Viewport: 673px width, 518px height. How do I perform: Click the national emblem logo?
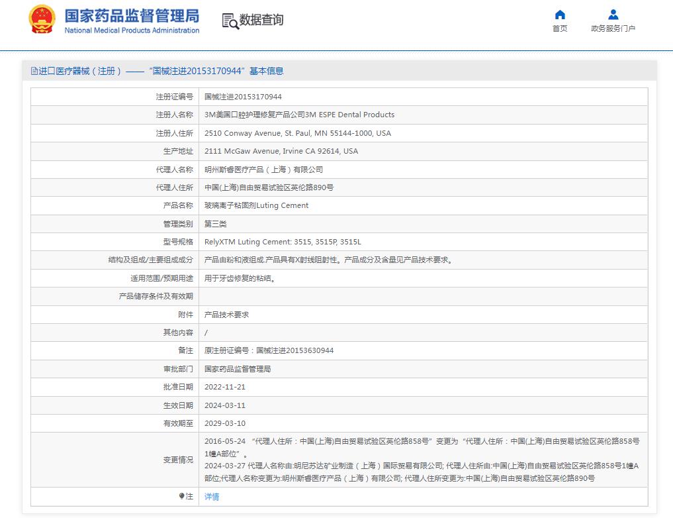click(42, 20)
